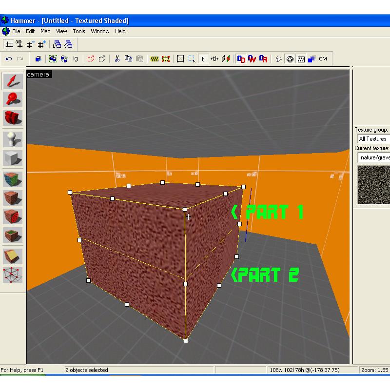390x390 pixels.
Task: Toggle the 3D grid display
Action: tap(19, 44)
